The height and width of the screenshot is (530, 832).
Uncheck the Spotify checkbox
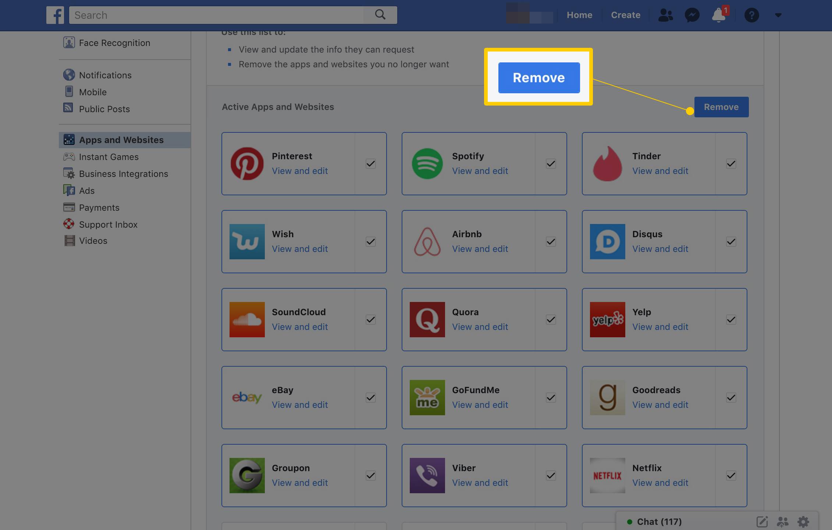click(551, 164)
